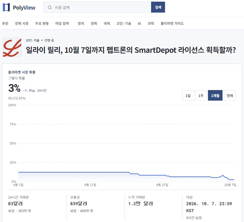Switch to the 경제 category
244x222 pixels.
[94, 23]
